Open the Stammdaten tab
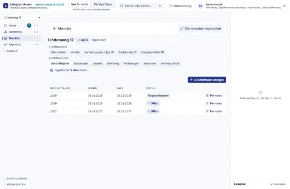290x189 pixels. coord(58,52)
